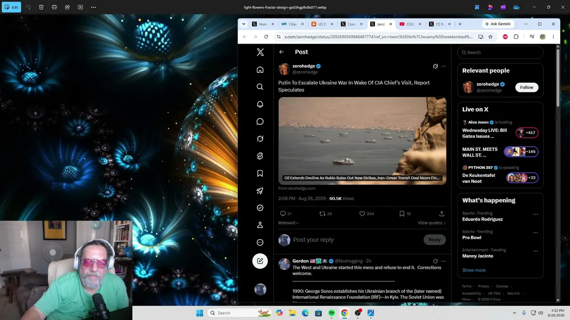Go back using the Post arrow

[x=281, y=52]
